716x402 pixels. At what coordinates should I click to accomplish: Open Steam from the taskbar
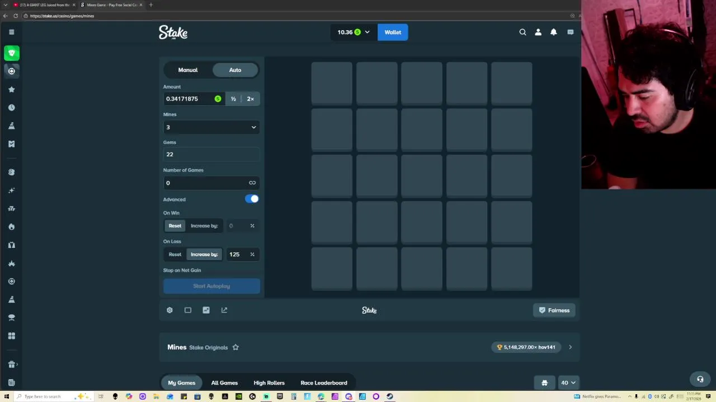389,396
